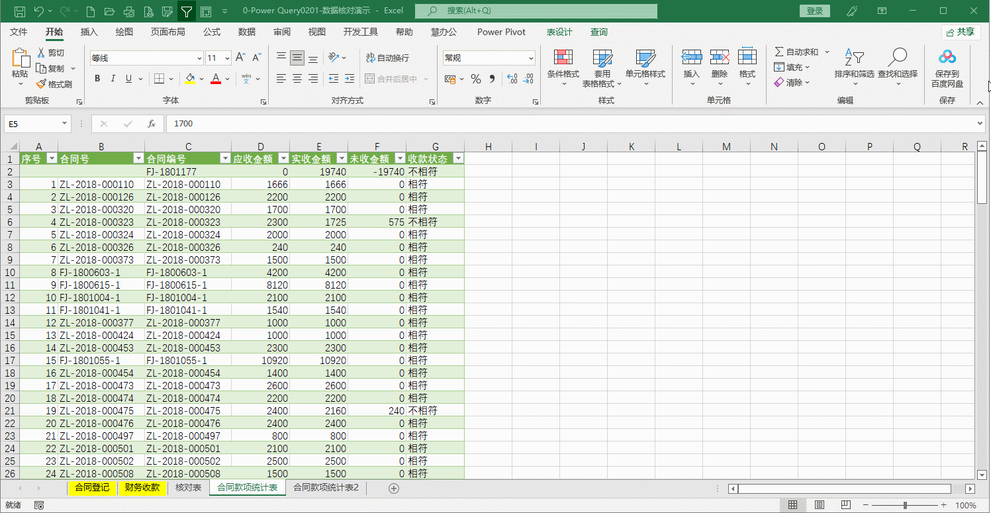Screen dimensions: 991x513
Task: Open the font name dropdown 等线
Action: (x=199, y=58)
